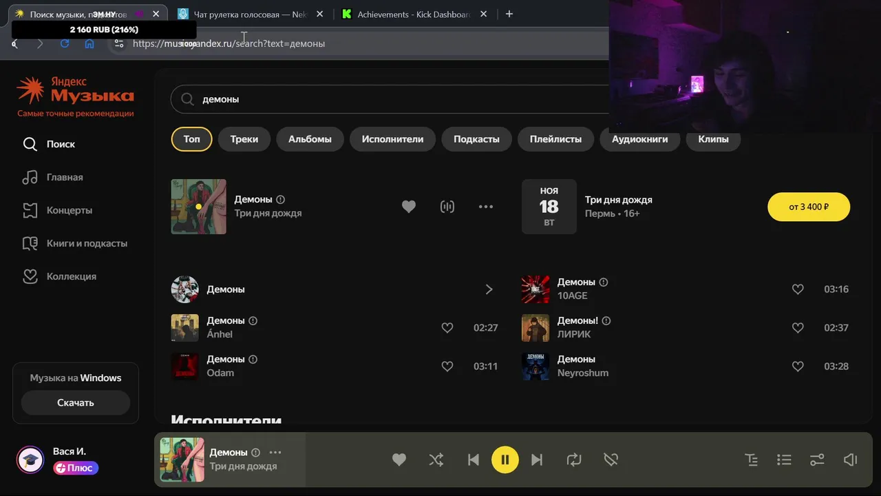Click the magnifier icon in search field

(x=187, y=99)
